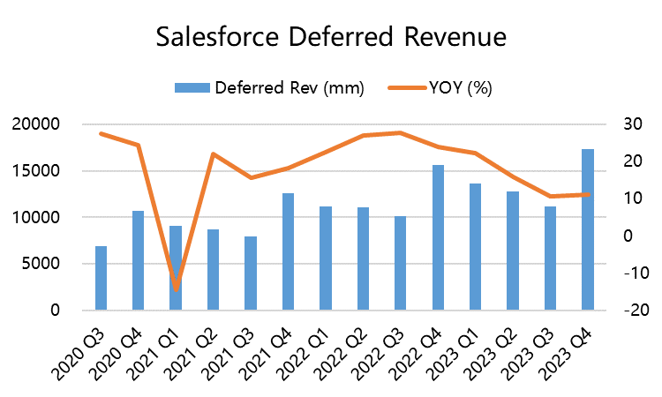Select the 2023 Q3 bar
Image resolution: width=662 pixels, height=397 pixels.
coord(550,258)
